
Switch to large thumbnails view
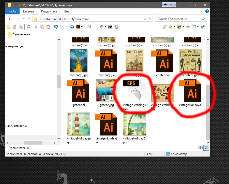click(x=206, y=148)
